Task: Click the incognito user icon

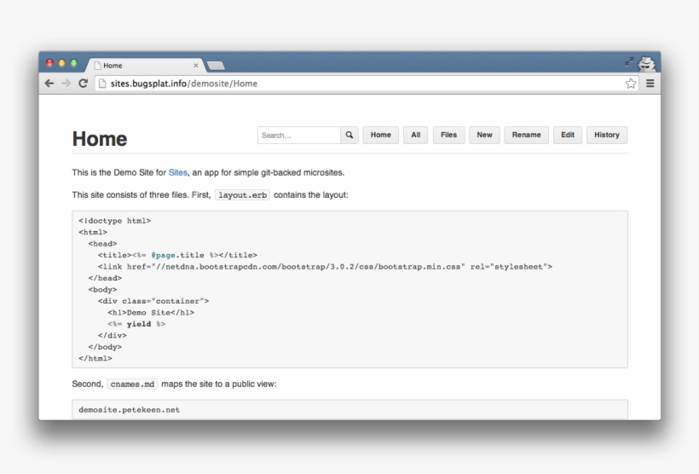Action: tap(646, 64)
